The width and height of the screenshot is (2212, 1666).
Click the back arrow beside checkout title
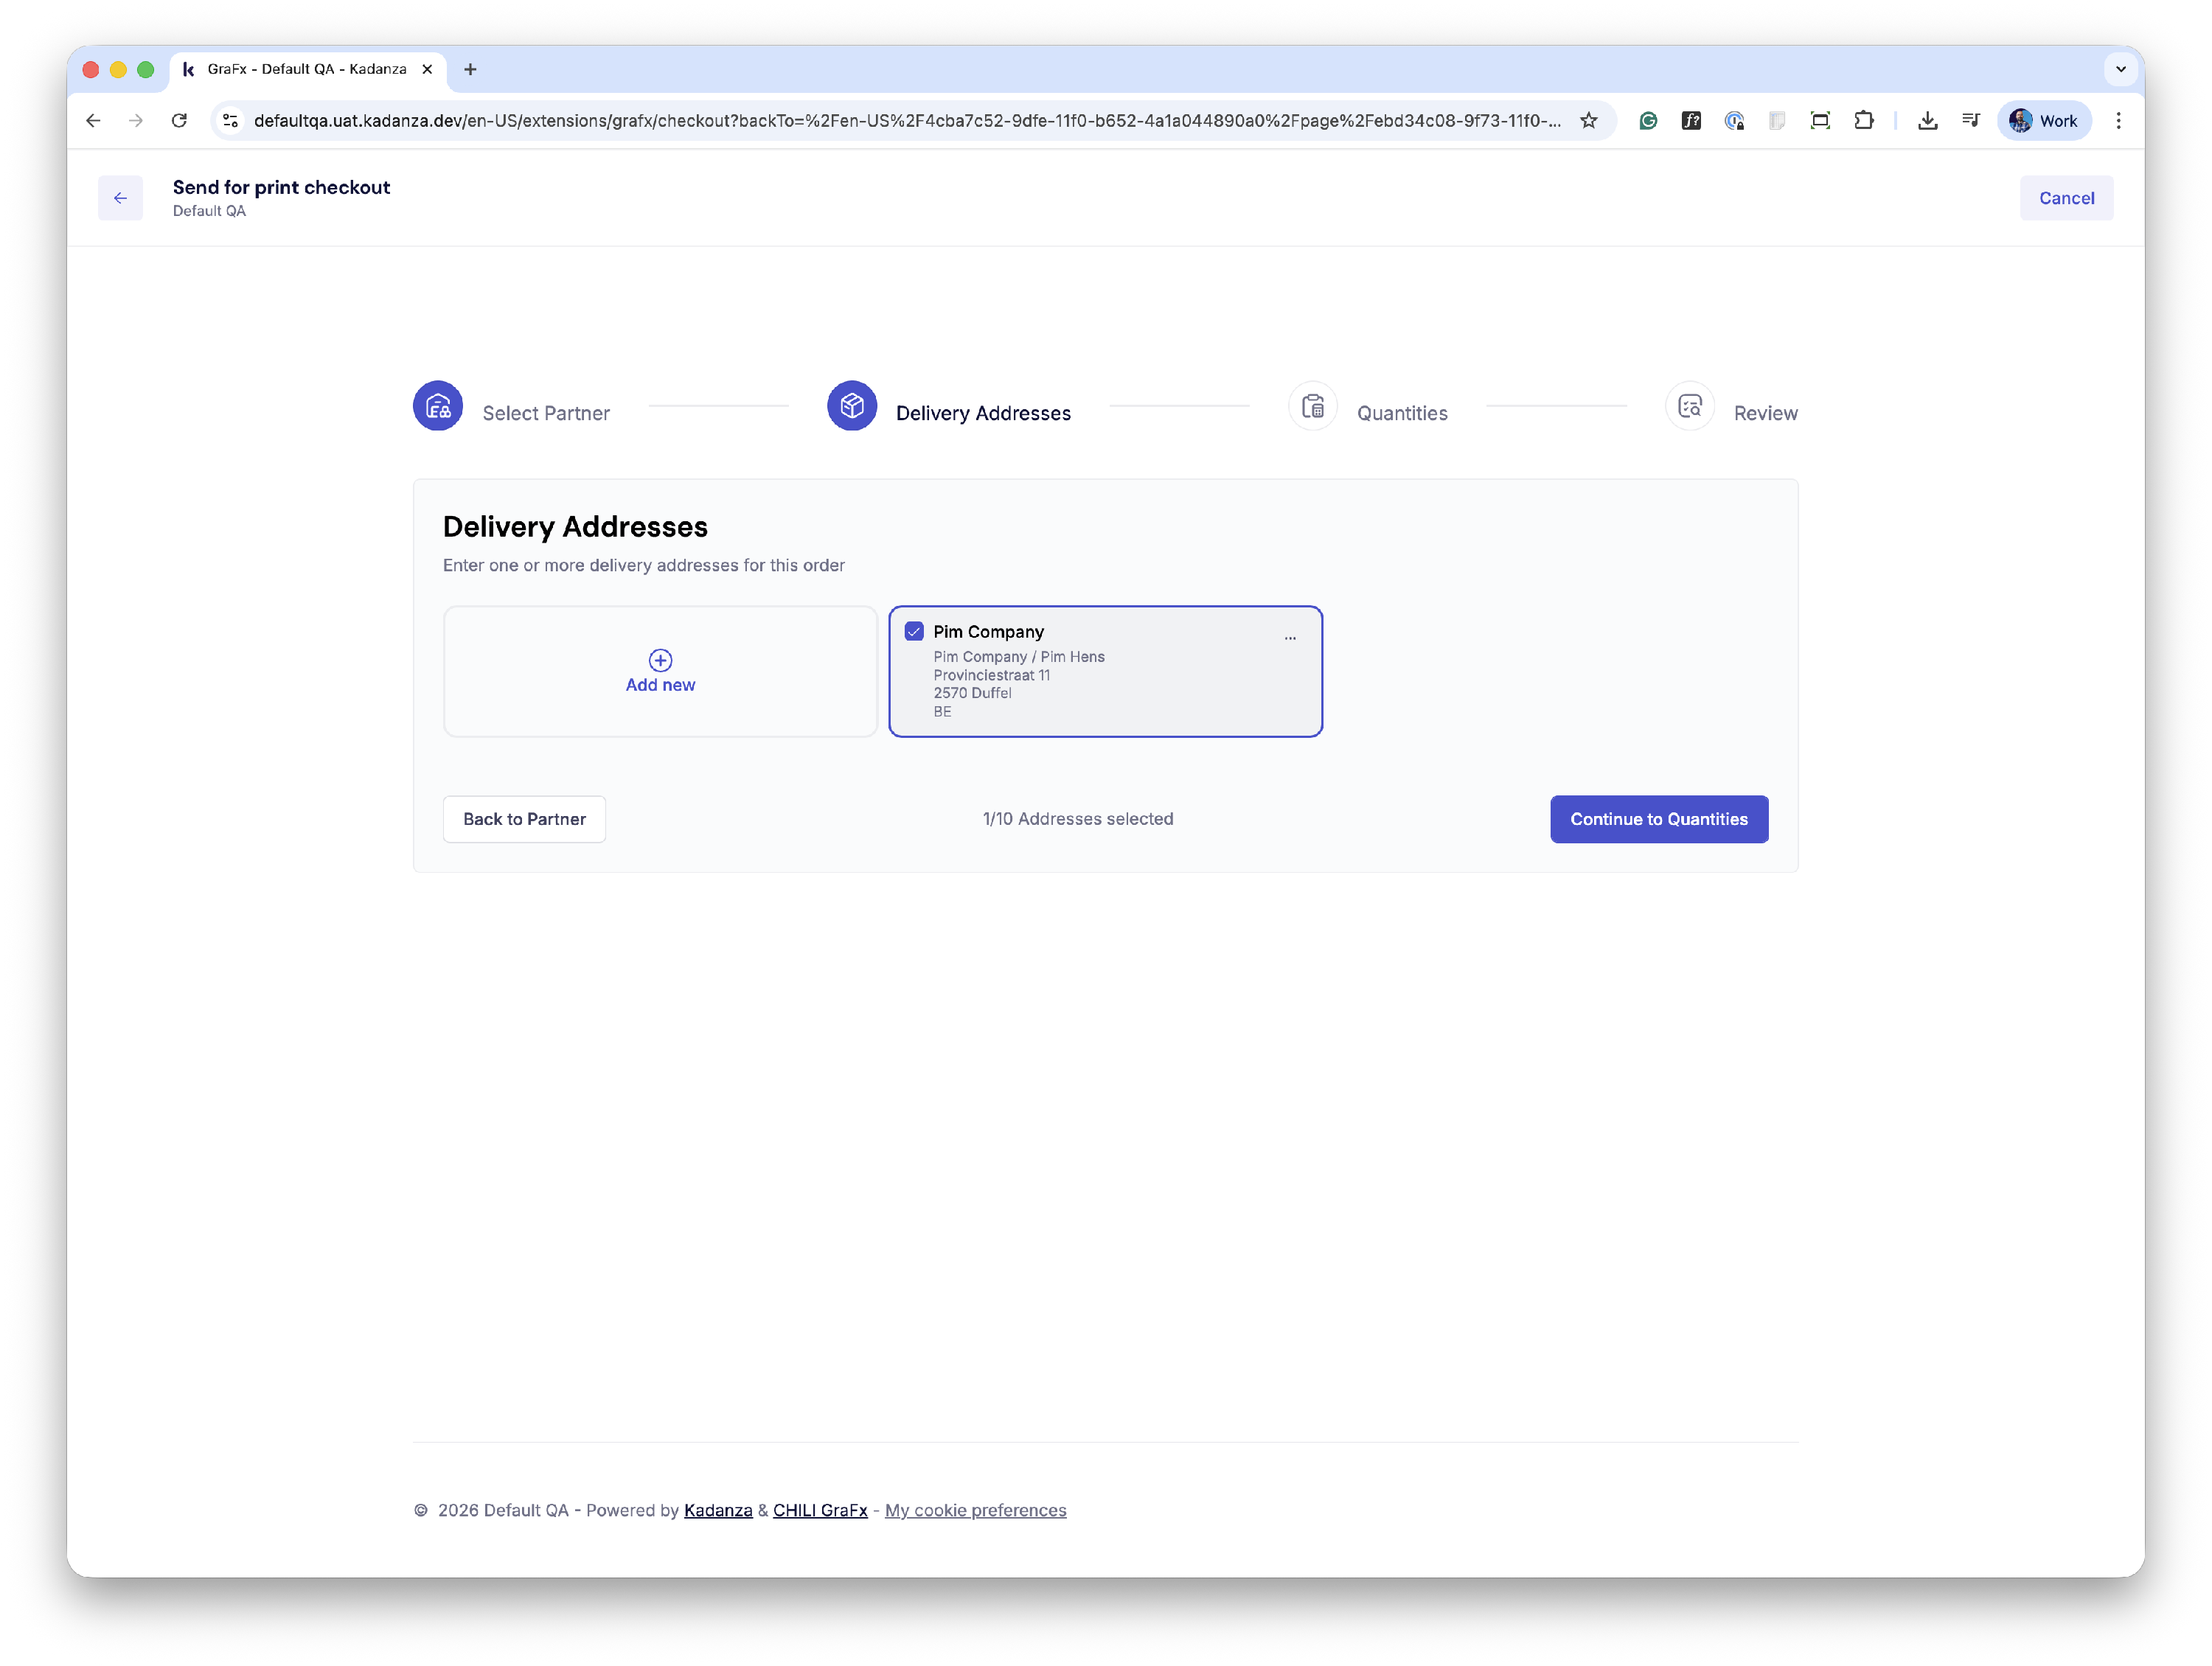click(x=120, y=198)
